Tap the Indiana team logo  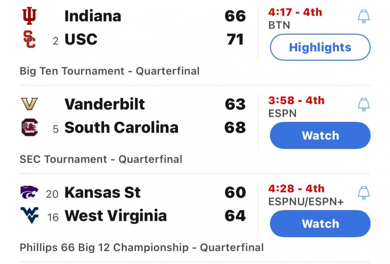(x=28, y=16)
